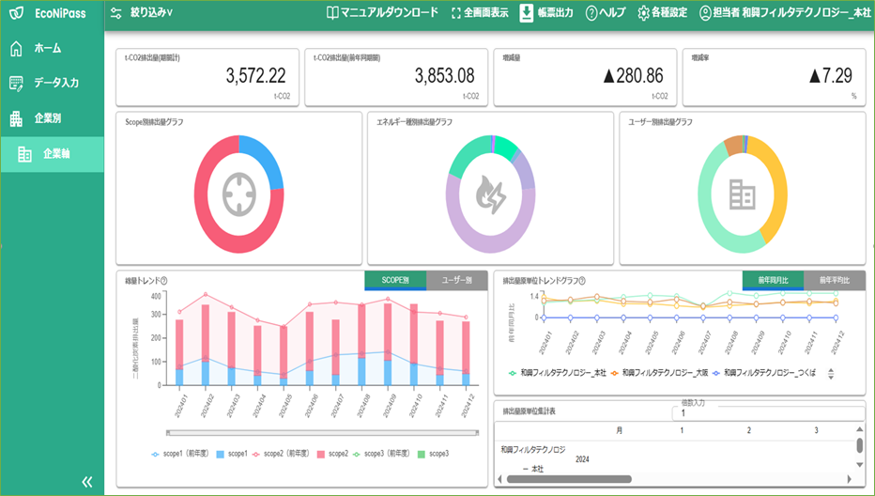The height and width of the screenshot is (496, 875).
Task: Click help icon beside 総量トレンド
Action: click(163, 281)
